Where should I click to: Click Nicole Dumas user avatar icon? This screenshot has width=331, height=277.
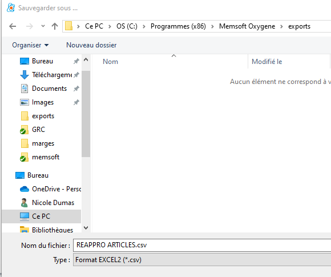coord(25,203)
